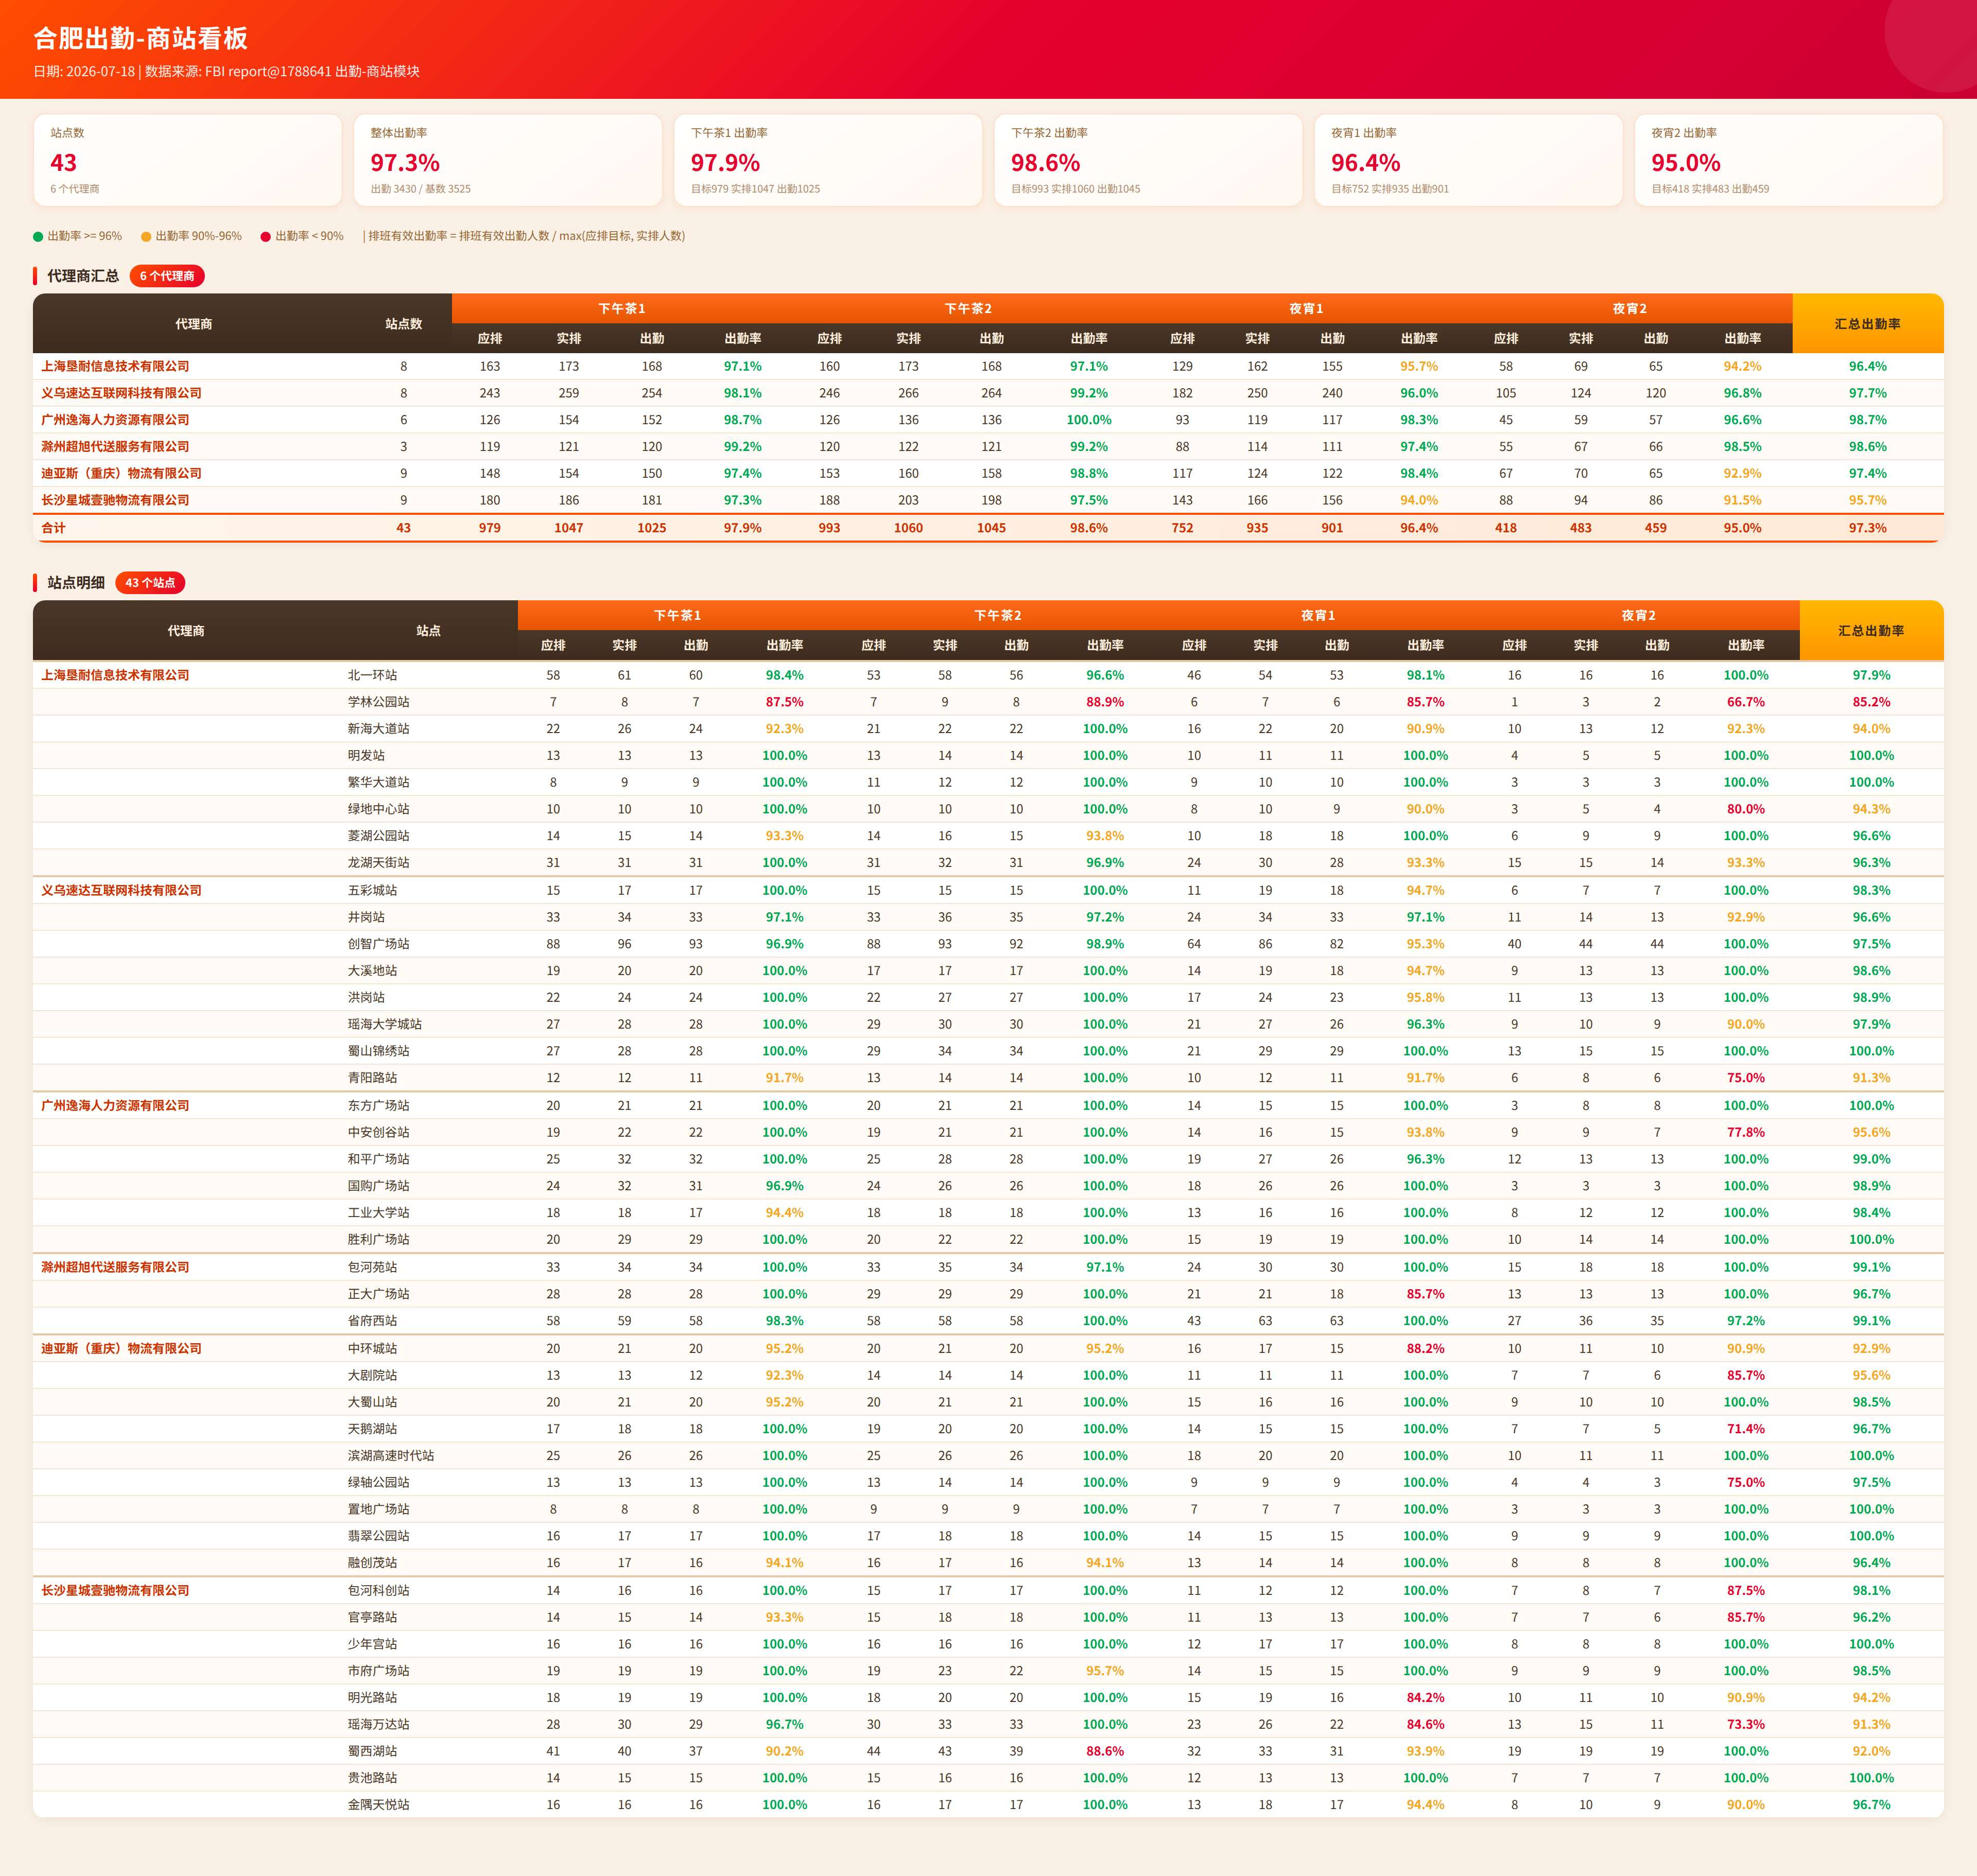Select 广州逸海人力资源有限公司 in agent summary table
The height and width of the screenshot is (1876, 1977).
coord(115,420)
